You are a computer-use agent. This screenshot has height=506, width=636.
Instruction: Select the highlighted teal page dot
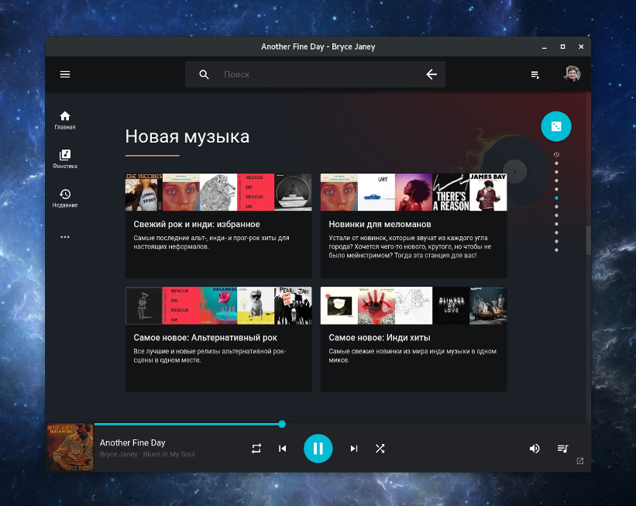pos(556,198)
